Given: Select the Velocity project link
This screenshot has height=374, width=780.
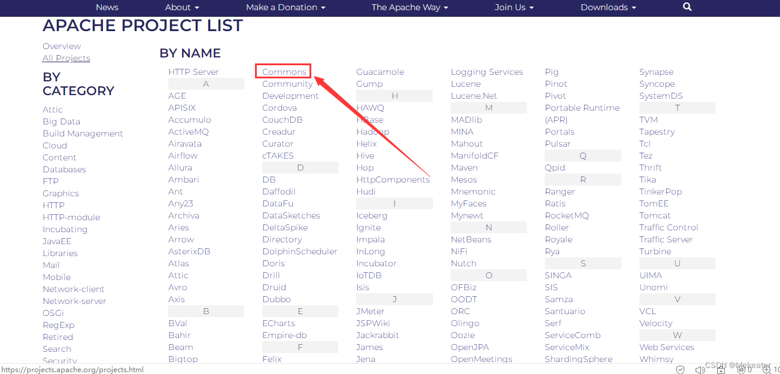Looking at the screenshot, I should (656, 323).
